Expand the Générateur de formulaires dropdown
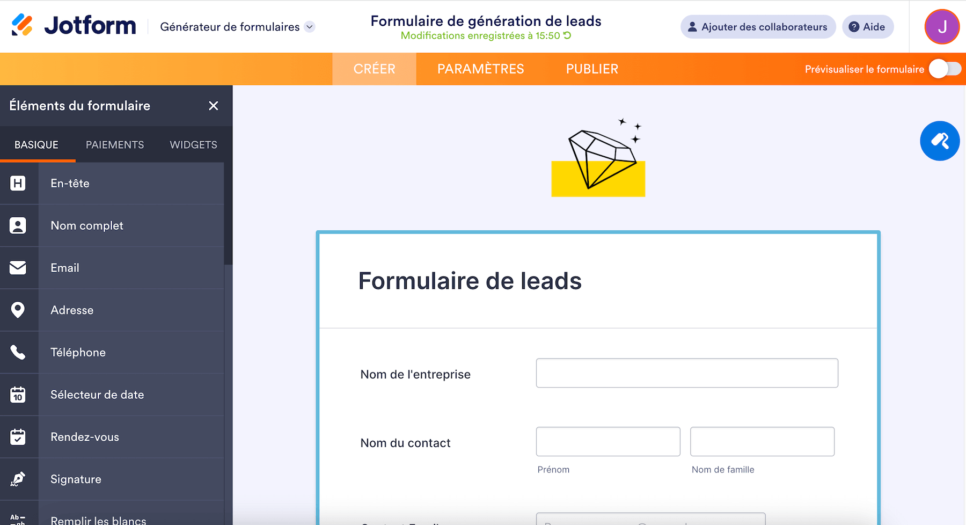This screenshot has width=966, height=525. (310, 27)
